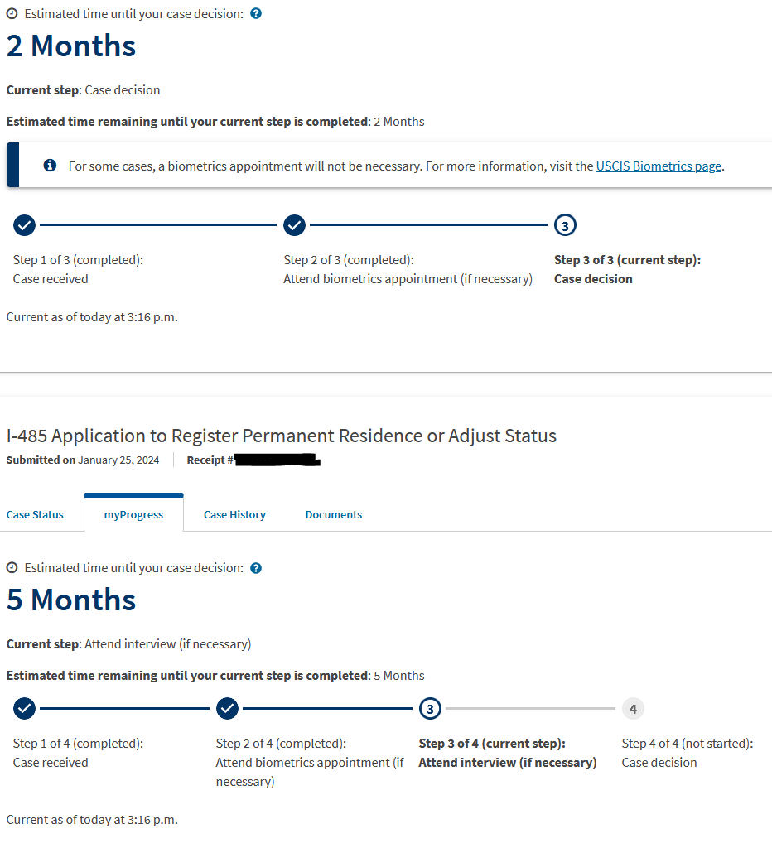Click the progress line between steps 3 and 4

pos(531,709)
